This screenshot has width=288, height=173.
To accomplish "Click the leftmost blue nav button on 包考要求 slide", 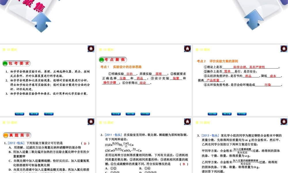I will tap(20, 114).
